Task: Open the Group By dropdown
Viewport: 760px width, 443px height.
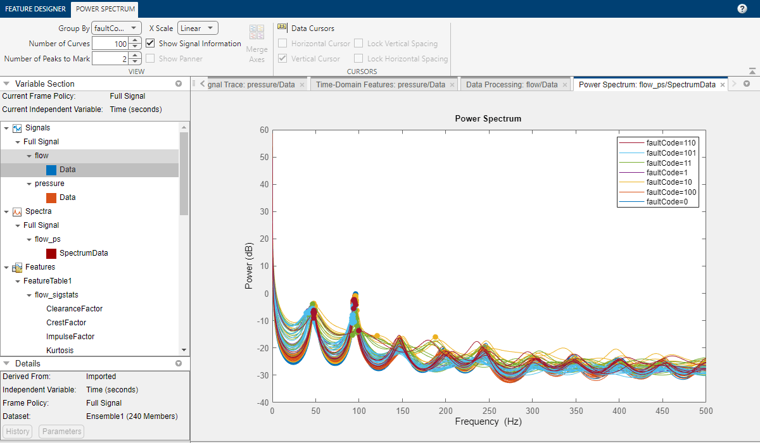Action: click(117, 28)
